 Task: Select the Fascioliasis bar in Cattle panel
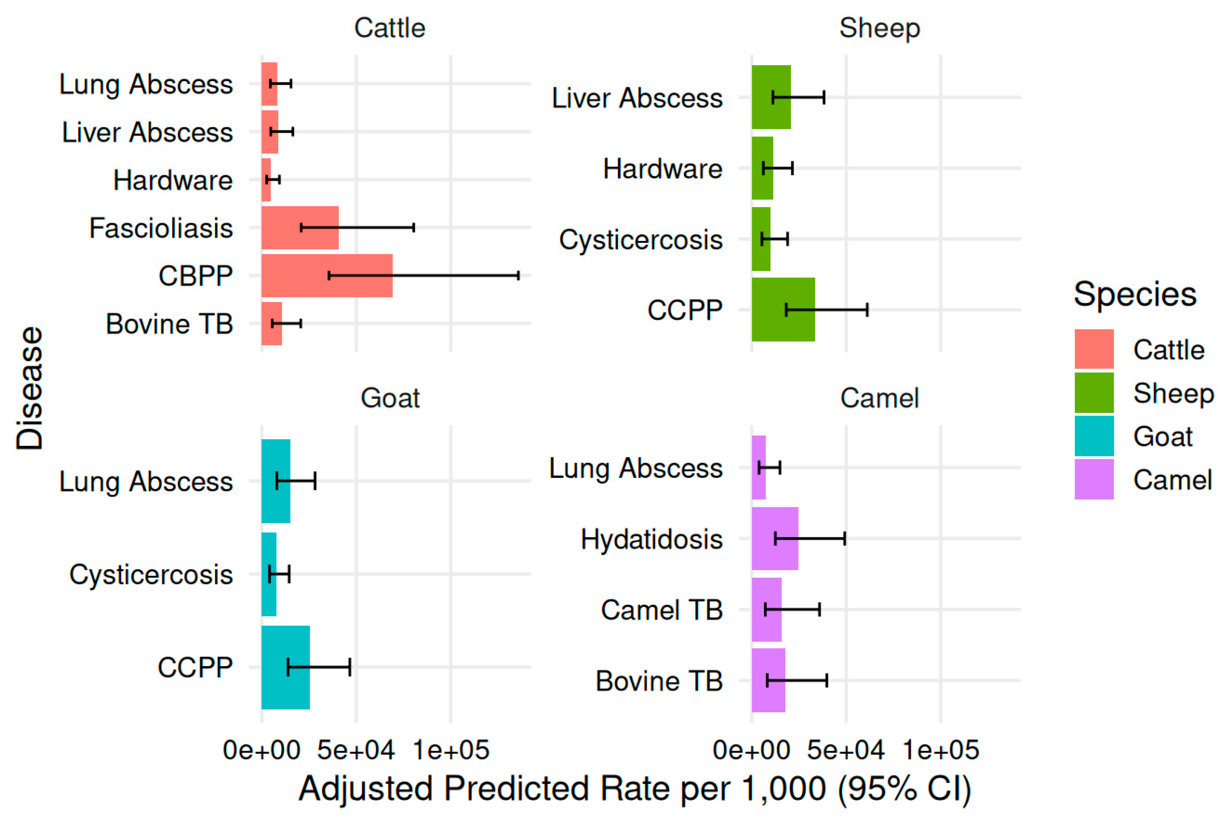click(x=300, y=228)
